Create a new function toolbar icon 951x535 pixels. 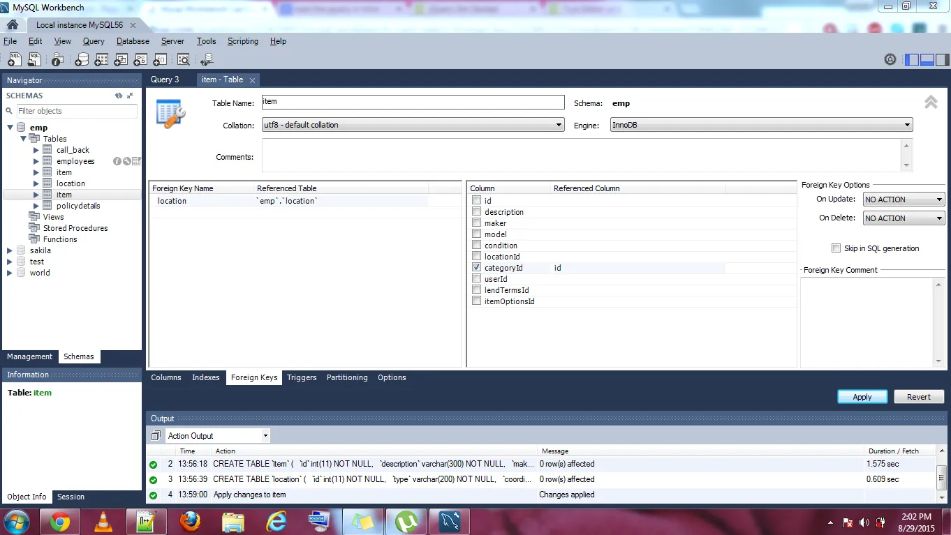160,59
